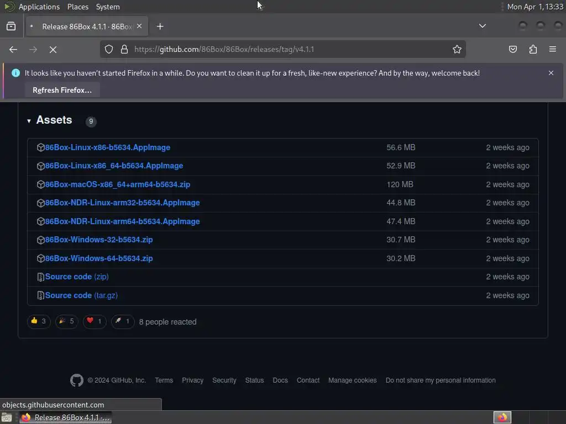Click the forward navigation arrow
Image resolution: width=566 pixels, height=424 pixels.
33,49
